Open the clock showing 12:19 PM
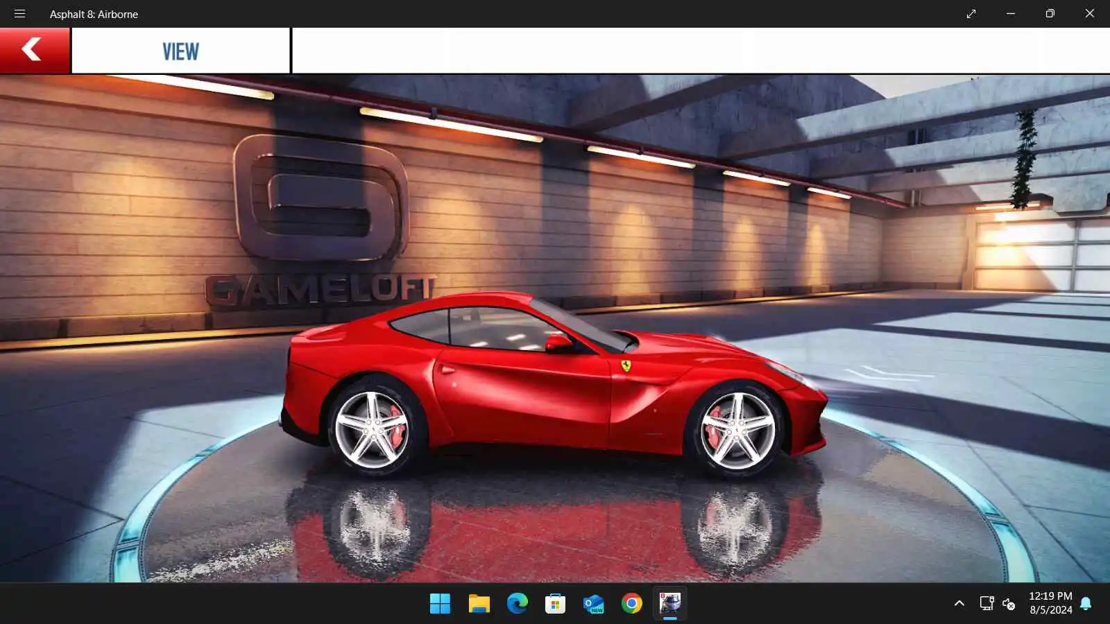Screen dimensions: 1110x624 pos(1050,603)
